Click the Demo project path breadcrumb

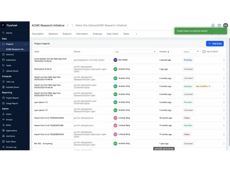pyautogui.click(x=101, y=25)
